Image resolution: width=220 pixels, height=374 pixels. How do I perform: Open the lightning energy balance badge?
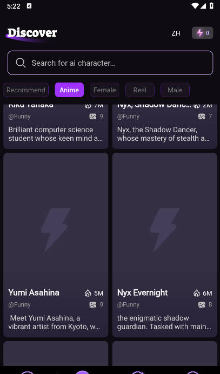(202, 33)
